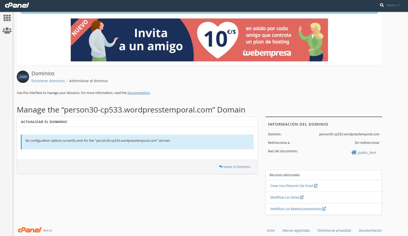Click the Dominios page title
The image size is (408, 236).
[x=43, y=73]
